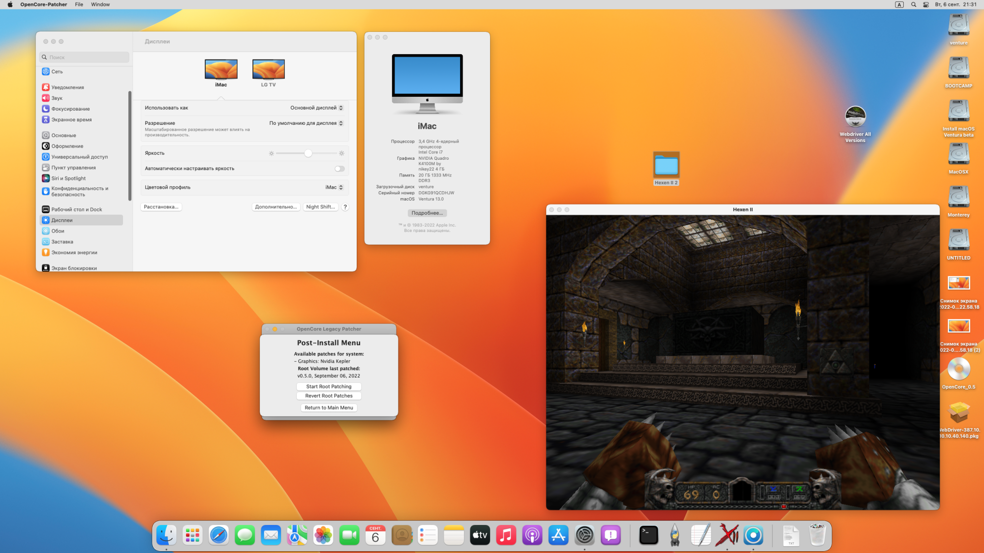984x553 pixels.
Task: Open Siri и Spotlight settings
Action: pos(68,178)
